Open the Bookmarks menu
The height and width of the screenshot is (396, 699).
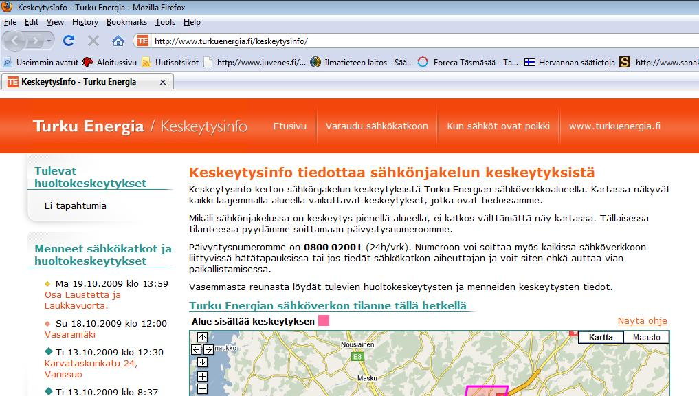[126, 22]
